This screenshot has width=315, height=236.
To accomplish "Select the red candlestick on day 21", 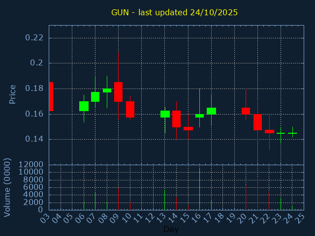I will (x=257, y=122).
